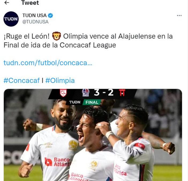Image resolution: width=188 pixels, height=181 pixels.
Task: Go back with the left arrow
Action: (x=7, y=2)
